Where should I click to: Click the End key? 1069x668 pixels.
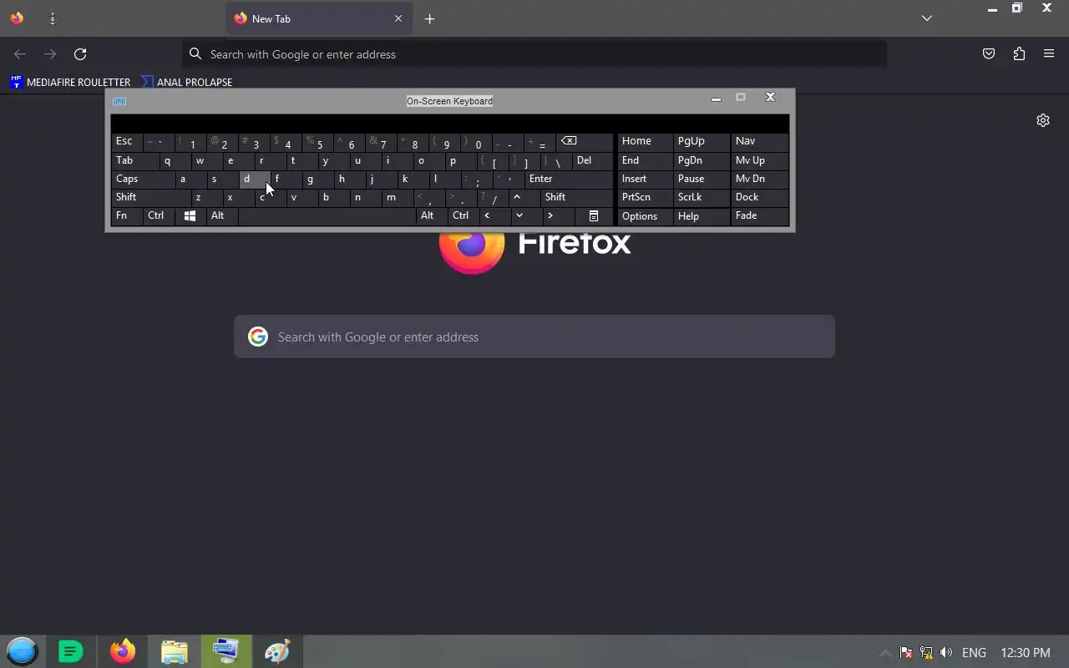(x=645, y=160)
